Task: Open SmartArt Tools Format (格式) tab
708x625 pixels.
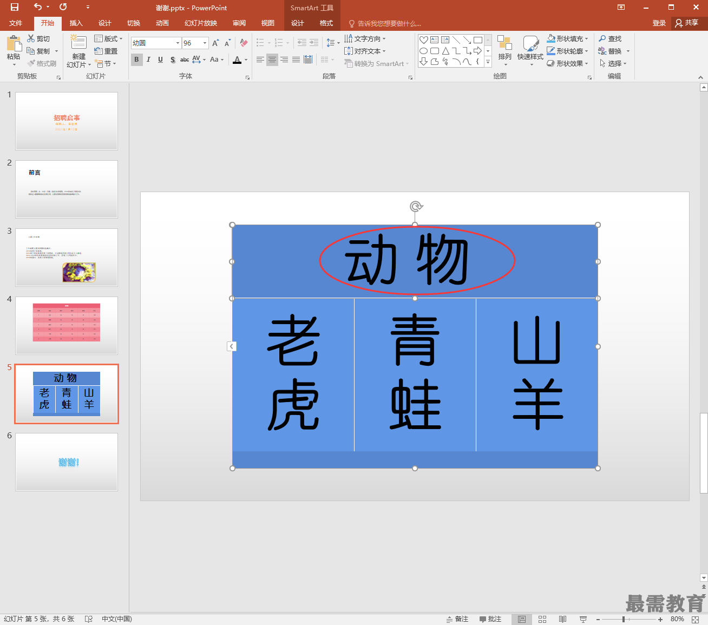Action: click(x=326, y=23)
